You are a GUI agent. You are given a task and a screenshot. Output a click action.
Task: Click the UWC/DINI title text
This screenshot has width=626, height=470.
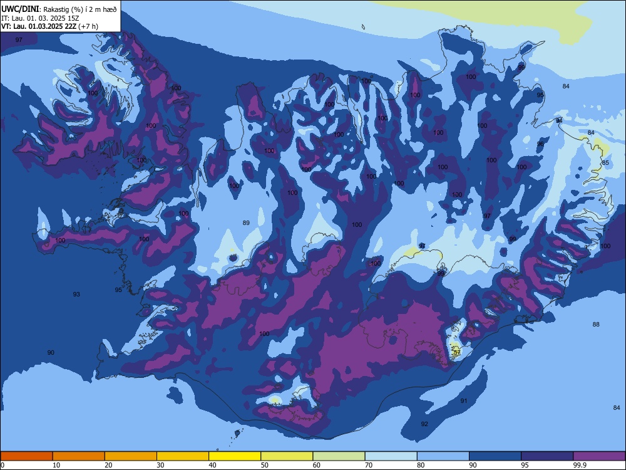pyautogui.click(x=21, y=9)
